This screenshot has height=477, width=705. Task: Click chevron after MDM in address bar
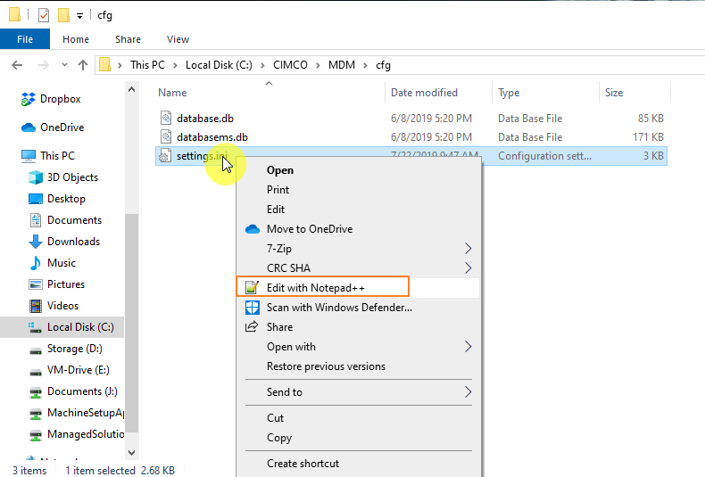coord(366,66)
